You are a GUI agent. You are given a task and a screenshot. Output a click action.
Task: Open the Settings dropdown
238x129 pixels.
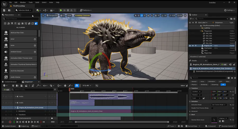click(x=229, y=10)
